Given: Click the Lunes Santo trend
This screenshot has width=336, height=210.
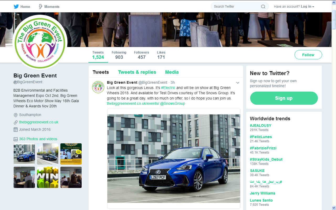Looking at the screenshot, I should tap(261, 200).
